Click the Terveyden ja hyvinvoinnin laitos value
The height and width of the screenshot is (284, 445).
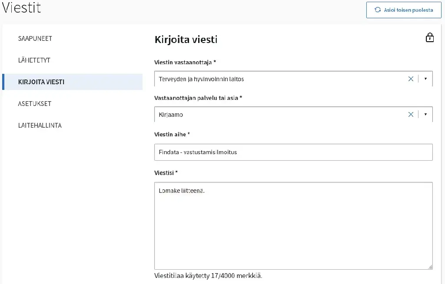(201, 79)
